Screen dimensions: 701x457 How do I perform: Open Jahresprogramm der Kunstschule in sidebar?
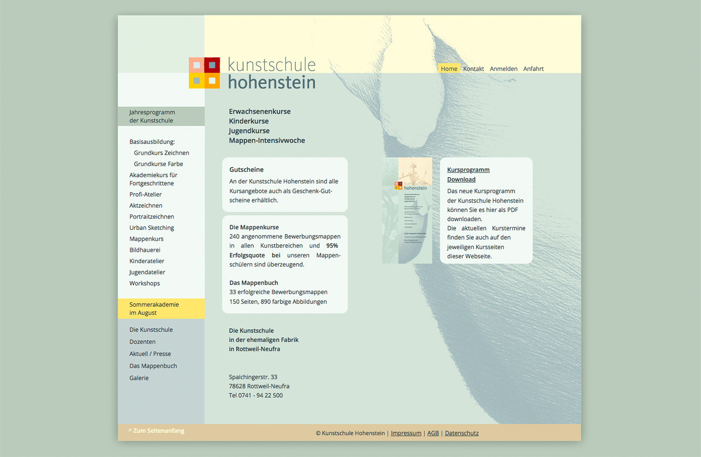tap(152, 116)
